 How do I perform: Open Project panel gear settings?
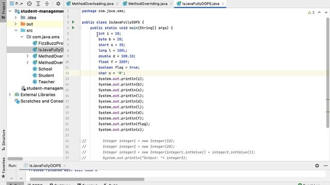58,4
